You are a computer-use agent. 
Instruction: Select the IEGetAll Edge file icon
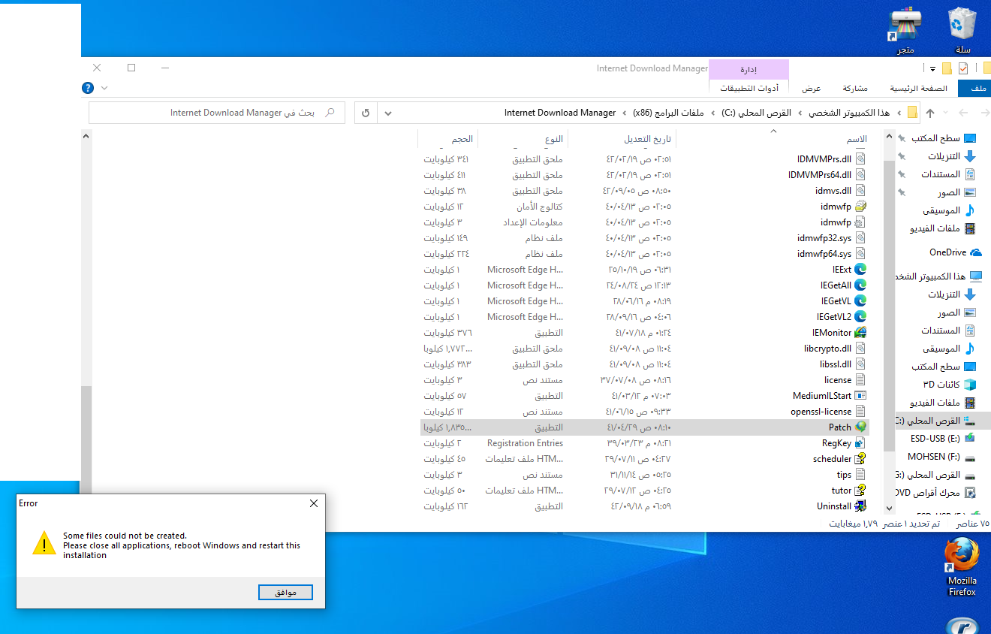860,285
